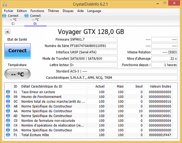
Task: Click the CrystalDiskInfo app icon in title bar
Action: 5,4
